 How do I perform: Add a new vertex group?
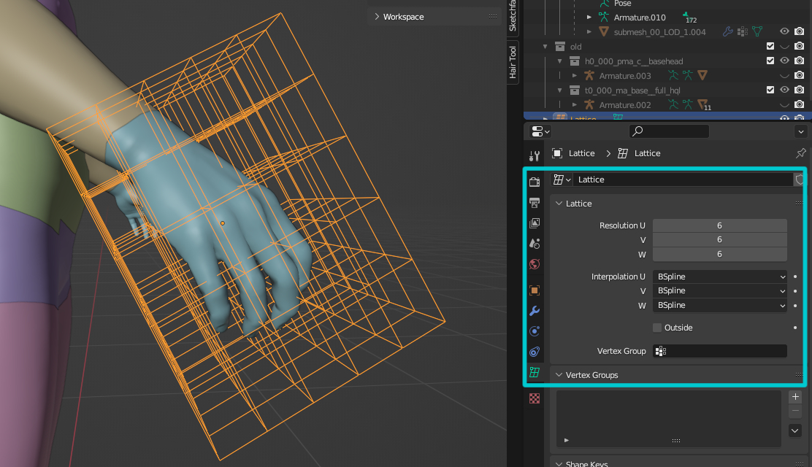click(795, 397)
